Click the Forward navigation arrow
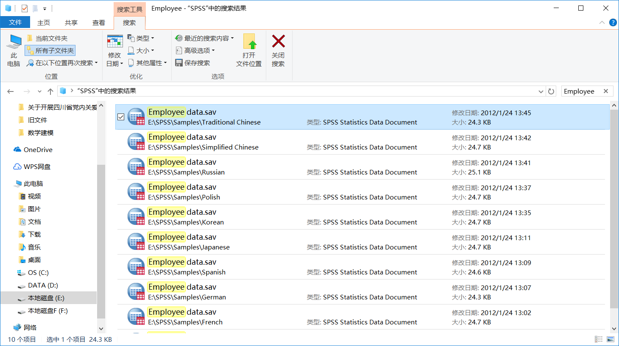 tap(27, 91)
